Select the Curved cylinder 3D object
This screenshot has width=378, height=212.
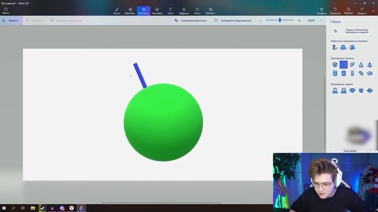(361, 73)
